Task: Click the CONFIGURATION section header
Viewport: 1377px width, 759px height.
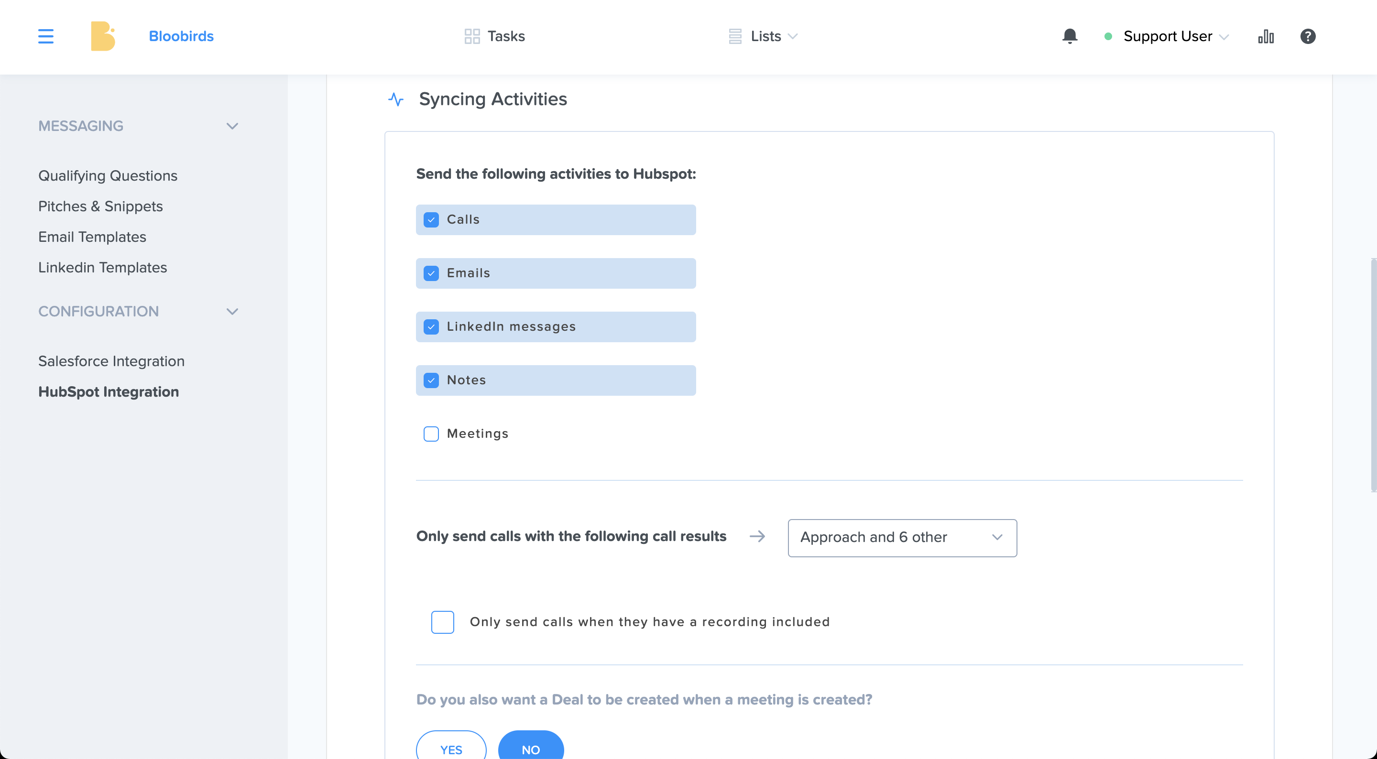Action: (x=98, y=312)
